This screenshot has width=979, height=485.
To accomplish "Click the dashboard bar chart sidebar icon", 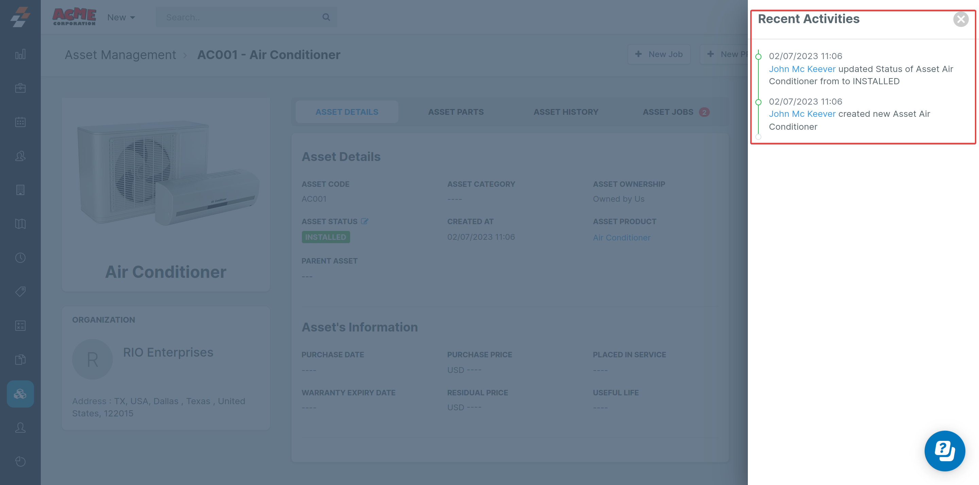I will point(20,54).
